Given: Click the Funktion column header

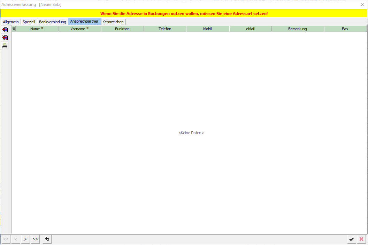Looking at the screenshot, I should coord(122,29).
